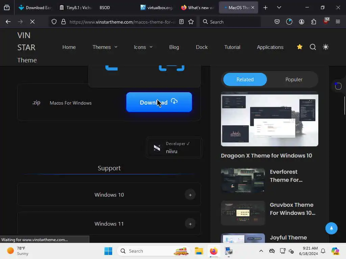Open Joyful Theme link
This screenshot has width=346, height=259.
point(288,238)
